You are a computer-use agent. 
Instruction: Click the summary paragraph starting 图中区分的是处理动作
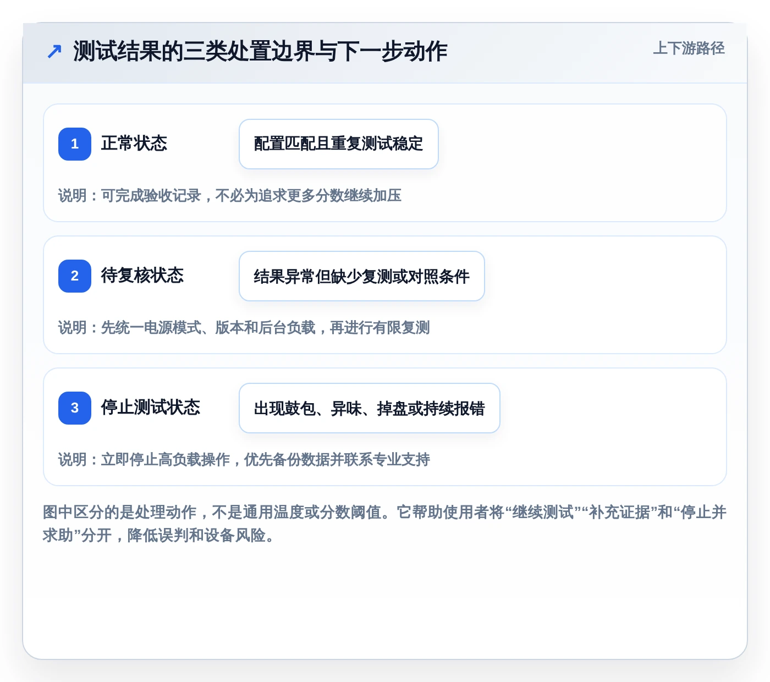pyautogui.click(x=384, y=524)
